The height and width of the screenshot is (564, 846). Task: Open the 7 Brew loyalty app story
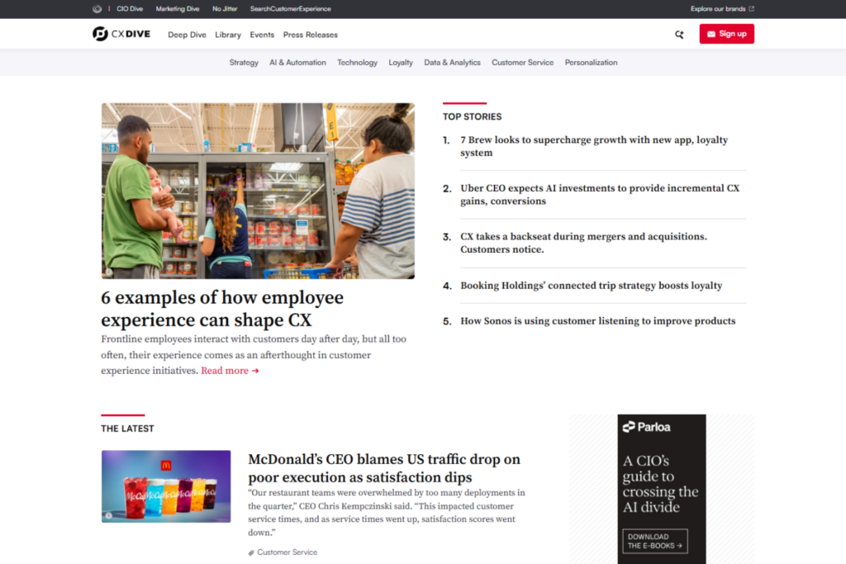click(x=594, y=146)
